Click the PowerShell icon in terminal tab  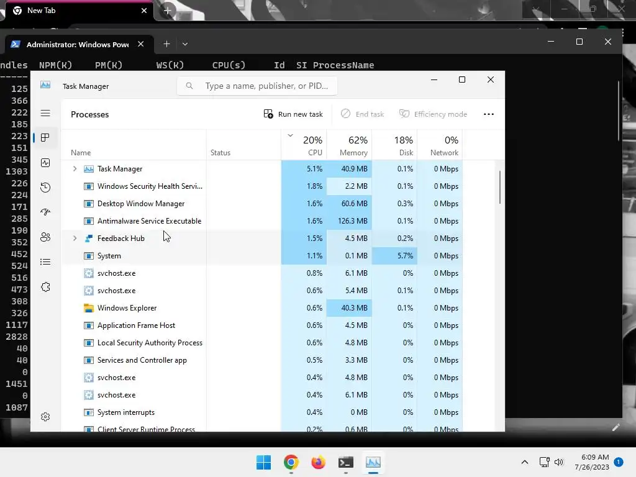[x=16, y=44]
